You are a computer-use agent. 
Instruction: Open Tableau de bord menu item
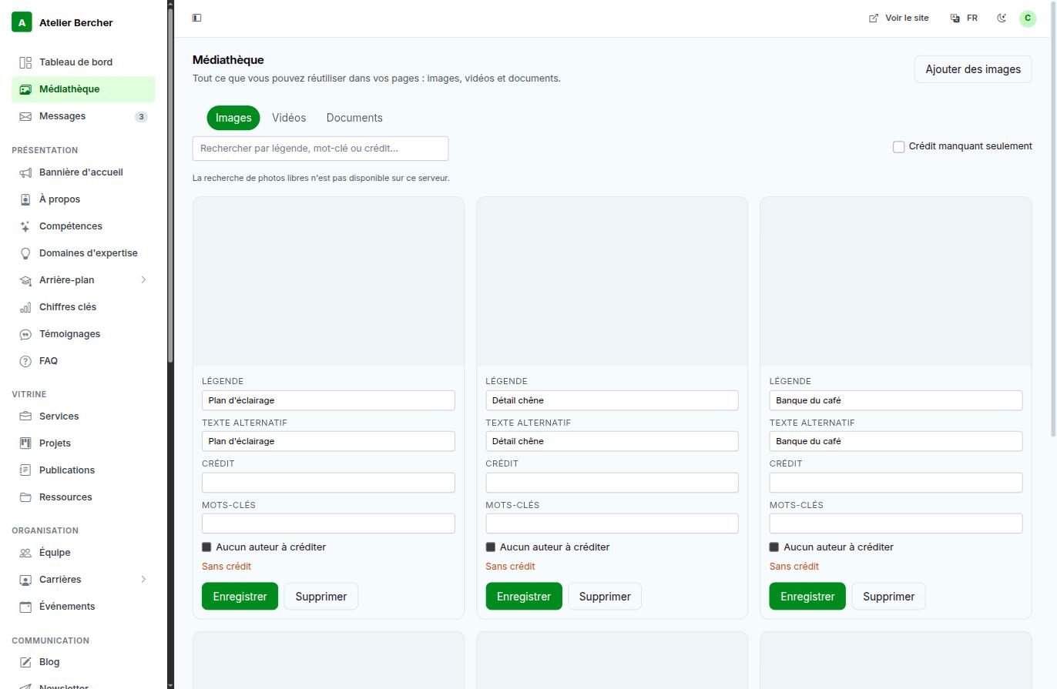pyautogui.click(x=83, y=62)
